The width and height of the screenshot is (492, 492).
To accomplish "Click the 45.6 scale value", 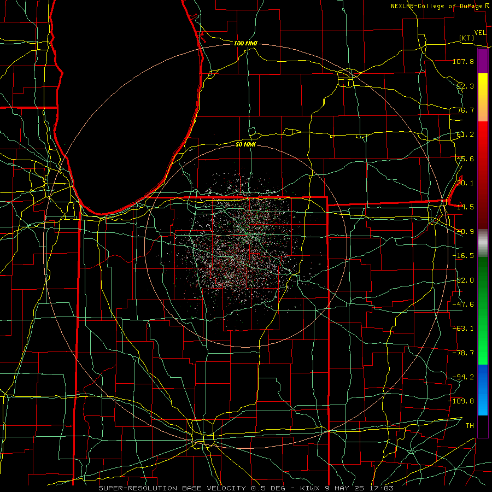I will click(465, 159).
